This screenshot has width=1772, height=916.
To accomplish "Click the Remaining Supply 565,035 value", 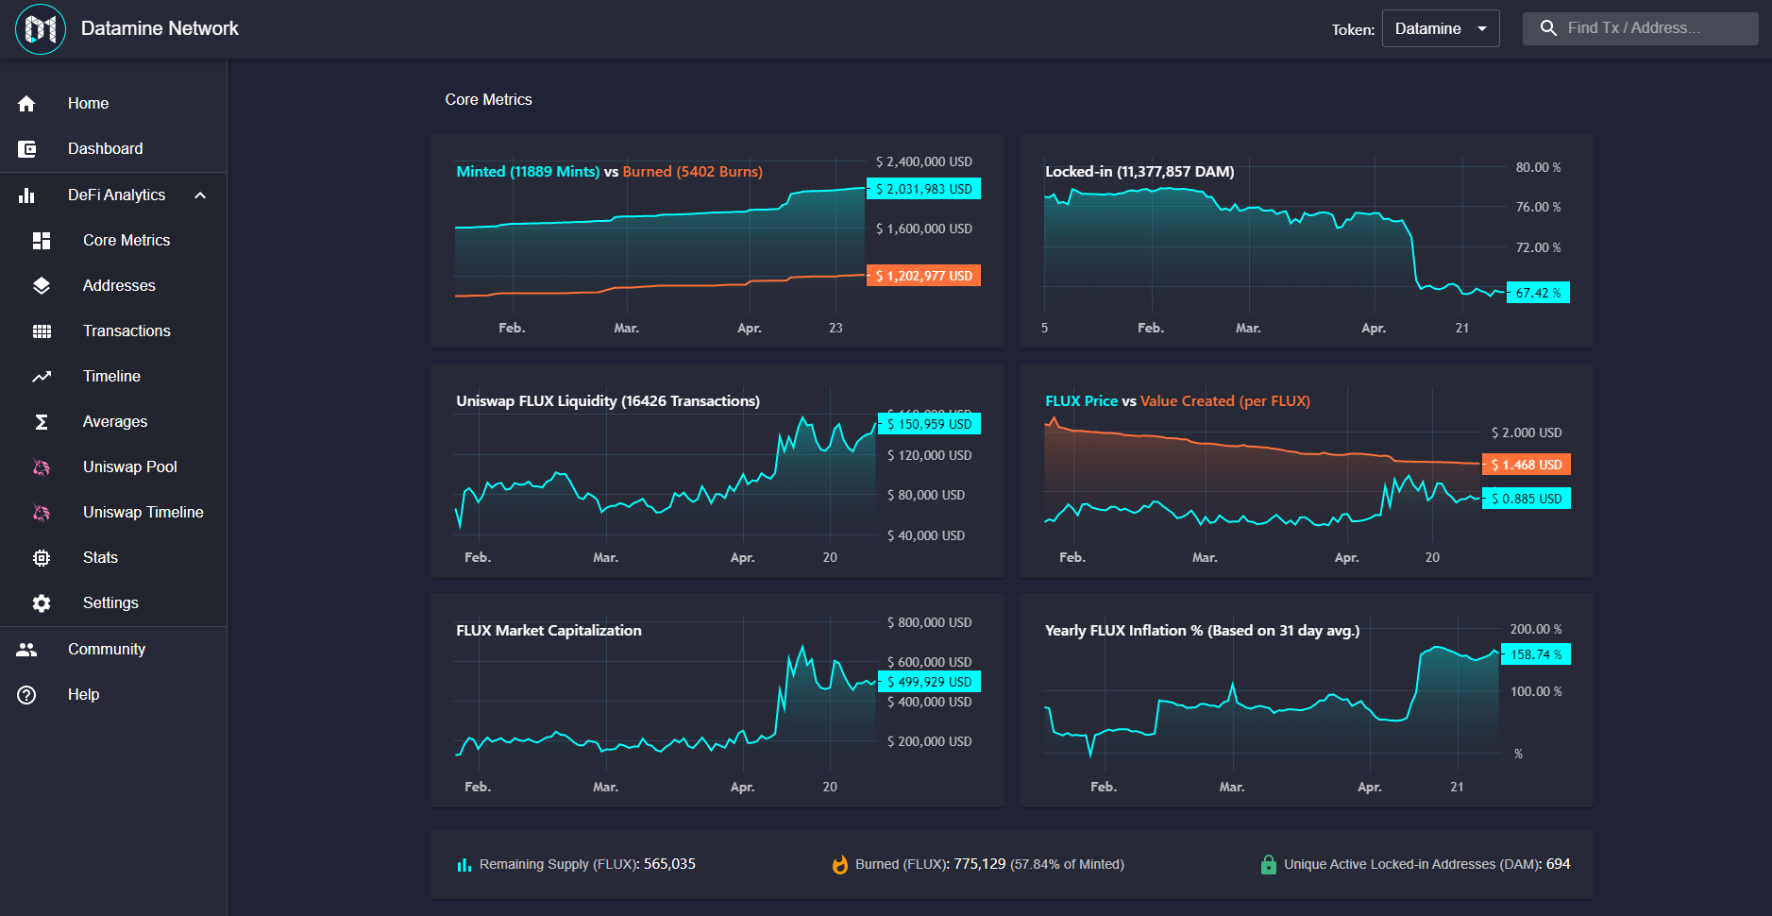I will click(669, 864).
